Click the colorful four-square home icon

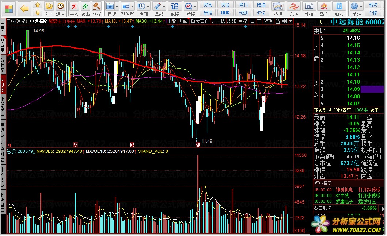[x=9, y=9]
